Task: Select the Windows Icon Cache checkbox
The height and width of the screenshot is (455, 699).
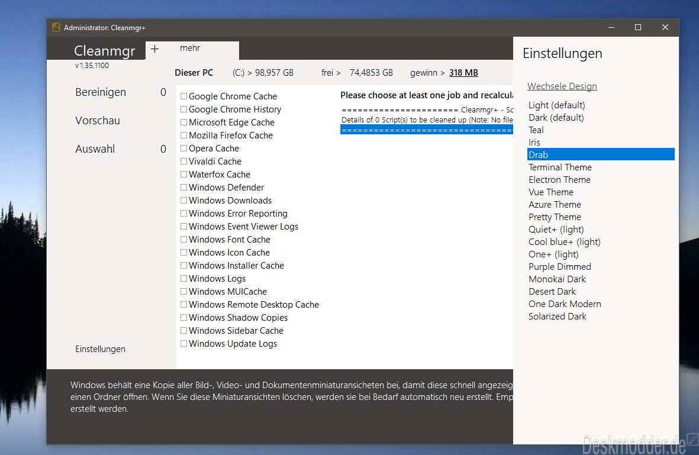Action: (x=183, y=252)
